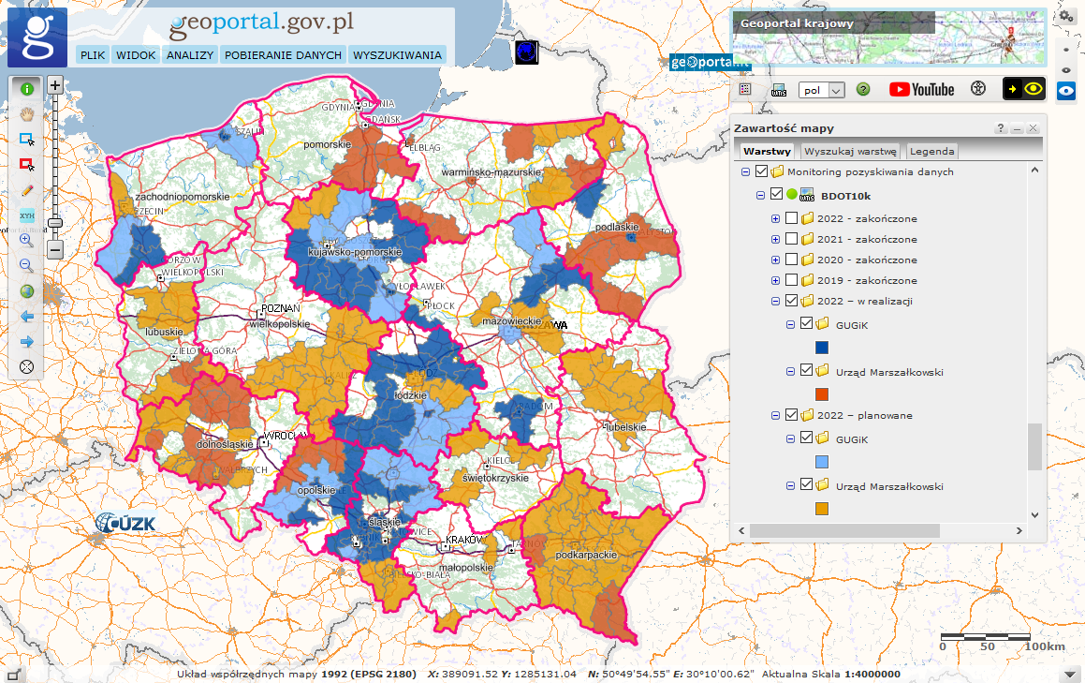Switch to the Legenda tab
1085x683 pixels.
coord(931,151)
